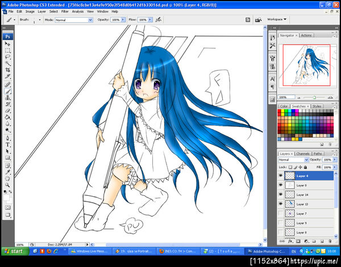Select the Dodge tool
This screenshot has width=341, height=267.
tap(7, 130)
